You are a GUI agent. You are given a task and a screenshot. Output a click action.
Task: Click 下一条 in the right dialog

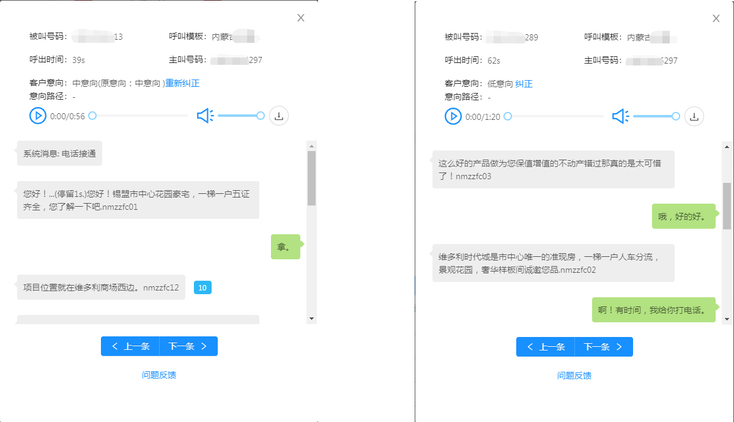point(604,346)
